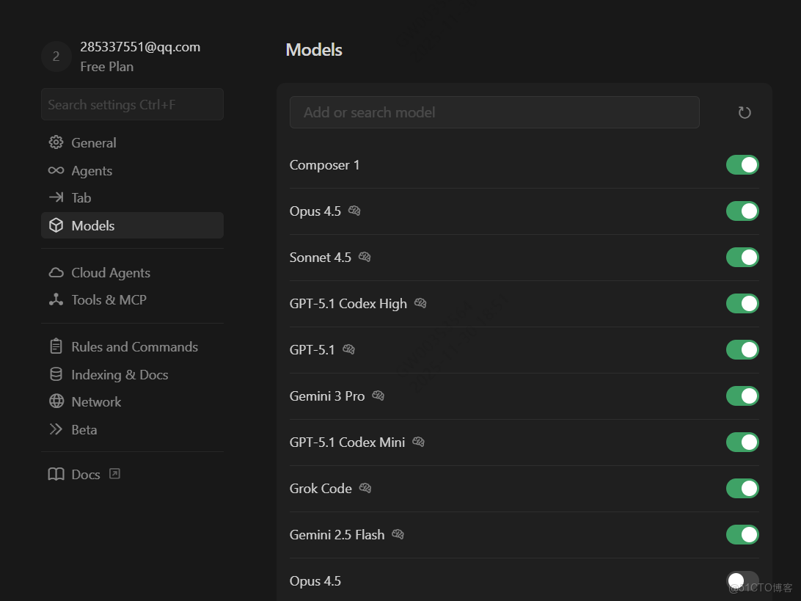801x601 pixels.
Task: Toggle off GPT-5.1 Codex Mini
Action: tap(742, 442)
